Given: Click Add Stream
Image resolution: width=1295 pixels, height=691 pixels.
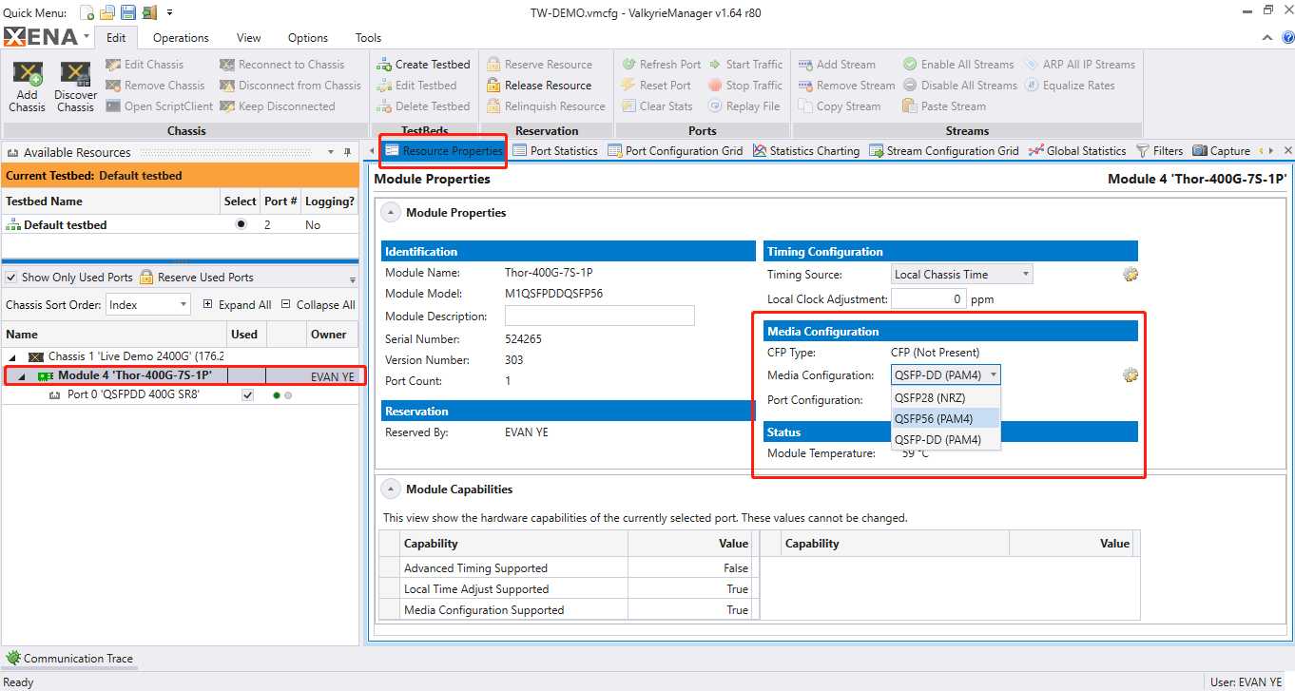Looking at the screenshot, I should click(x=837, y=65).
